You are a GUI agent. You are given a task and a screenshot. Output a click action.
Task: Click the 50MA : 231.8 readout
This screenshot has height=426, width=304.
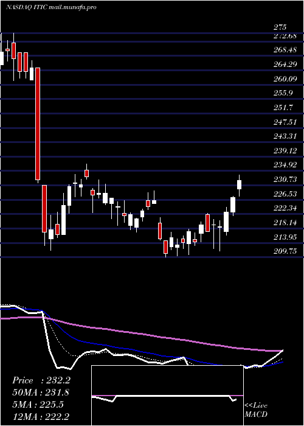coord(41,393)
